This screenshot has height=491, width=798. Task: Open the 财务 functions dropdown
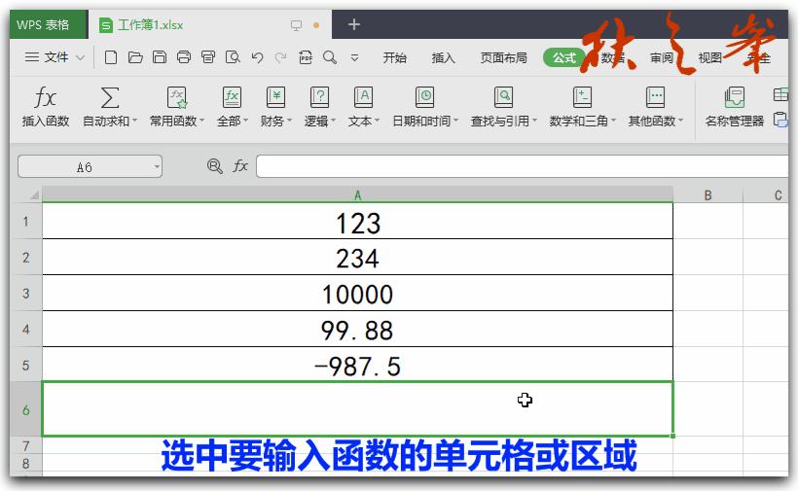point(275,106)
